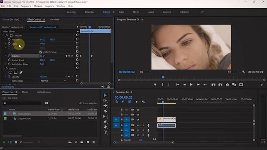Step back one frame in Program monitor

pyautogui.click(x=184, y=85)
